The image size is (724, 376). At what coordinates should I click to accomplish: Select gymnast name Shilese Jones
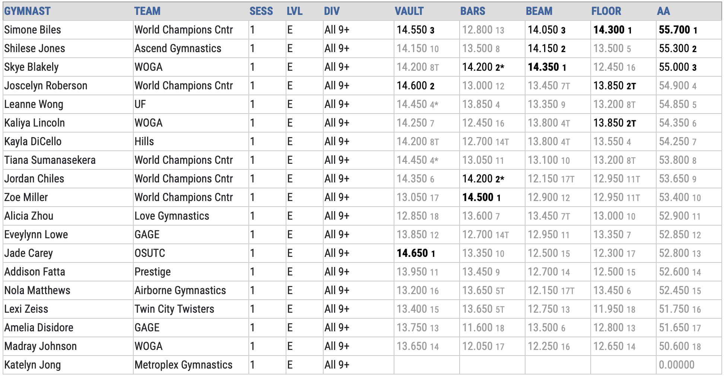(35, 48)
